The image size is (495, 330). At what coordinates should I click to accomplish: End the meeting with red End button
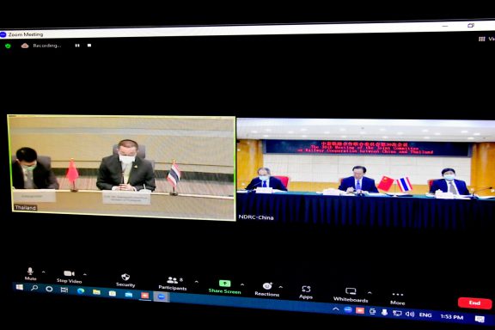point(474,302)
